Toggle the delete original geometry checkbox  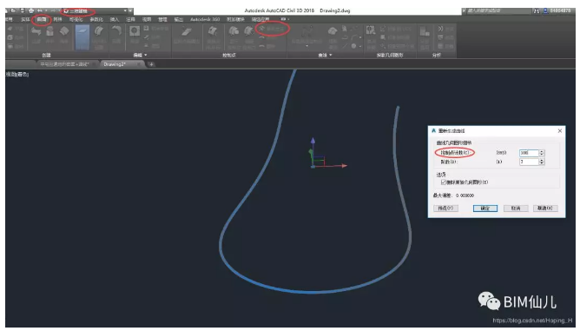pos(444,182)
